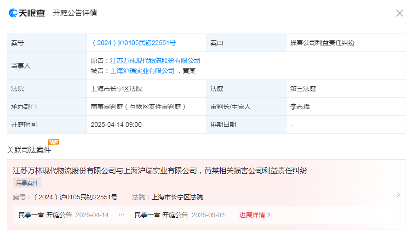Click the 承办部门 label

click(24, 107)
